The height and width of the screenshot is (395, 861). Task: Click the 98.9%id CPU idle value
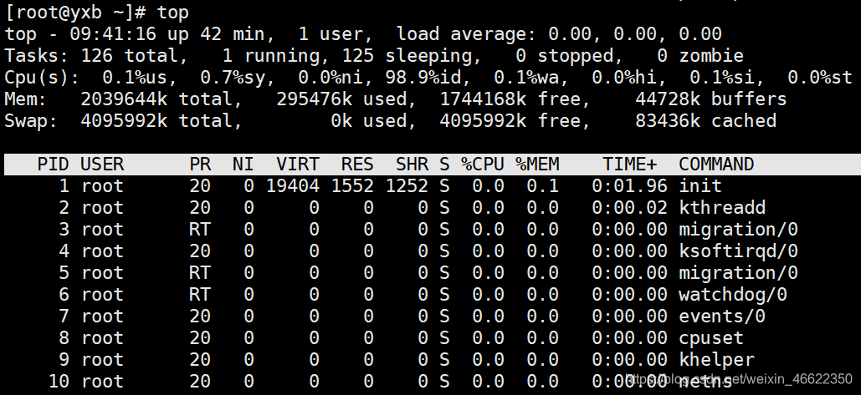pos(428,78)
